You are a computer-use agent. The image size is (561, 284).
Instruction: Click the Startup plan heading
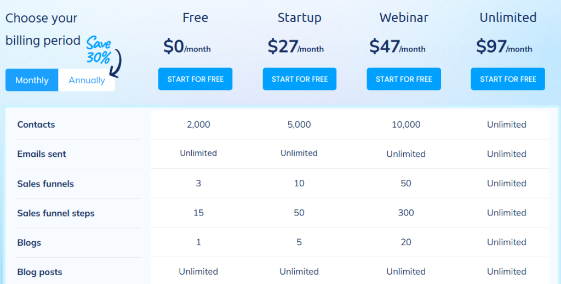tap(300, 18)
